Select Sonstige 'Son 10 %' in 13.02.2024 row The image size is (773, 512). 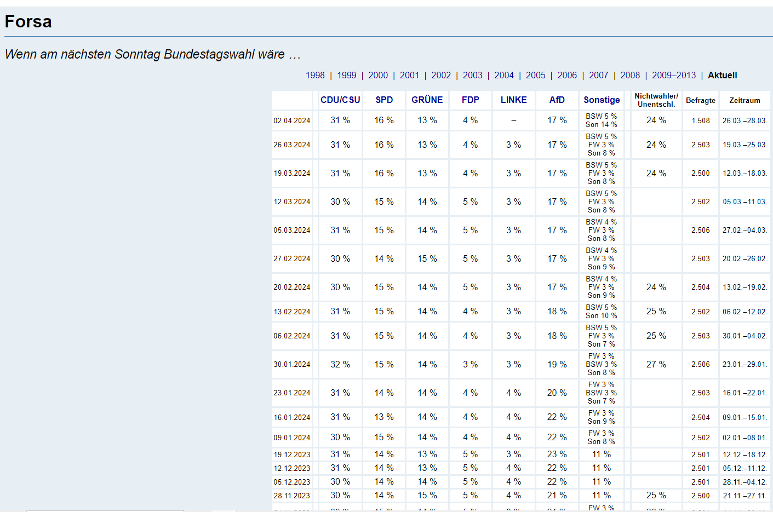[x=602, y=316]
